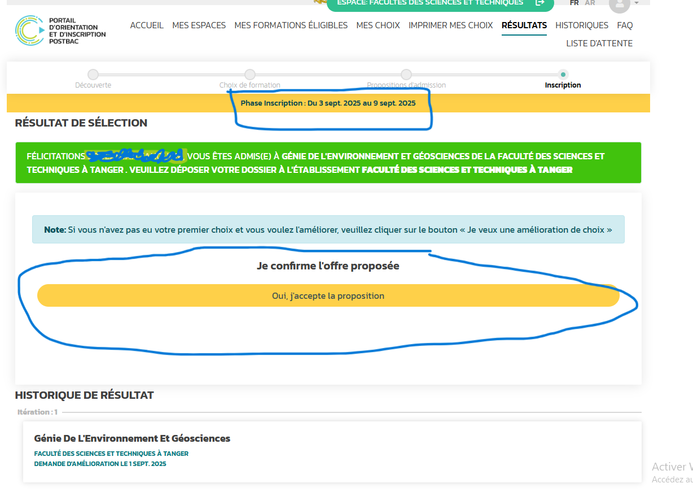The height and width of the screenshot is (492, 693).
Task: Go to the Accueil menu
Action: [x=147, y=25]
